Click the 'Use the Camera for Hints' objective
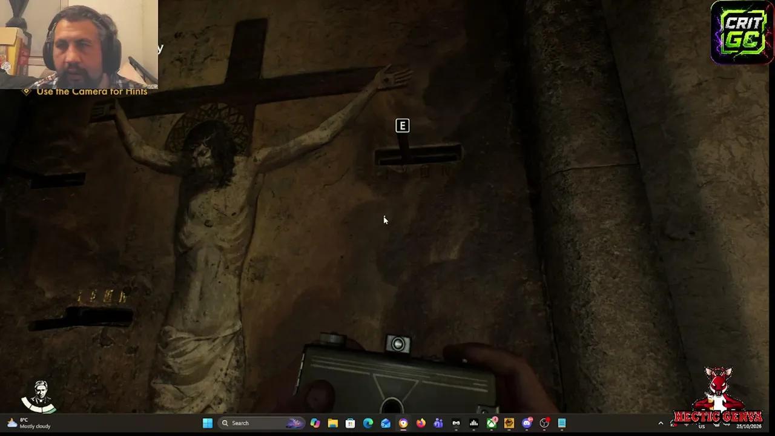The width and height of the screenshot is (775, 436). 85,91
